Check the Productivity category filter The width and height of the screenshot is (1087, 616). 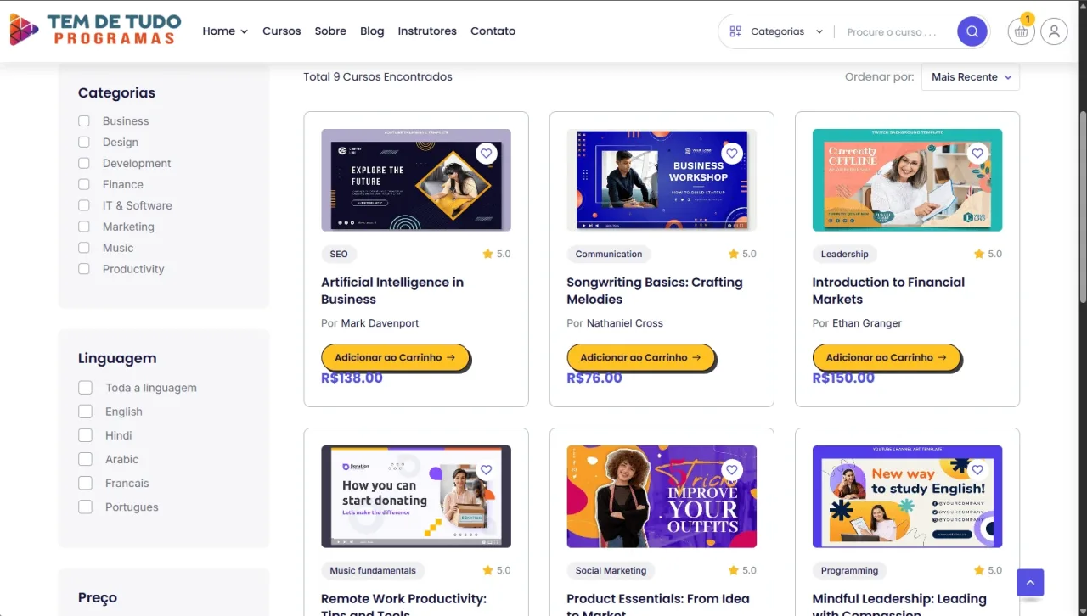tap(83, 269)
